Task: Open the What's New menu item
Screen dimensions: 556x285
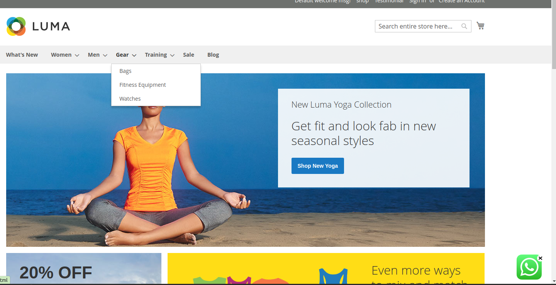Action: click(x=22, y=55)
